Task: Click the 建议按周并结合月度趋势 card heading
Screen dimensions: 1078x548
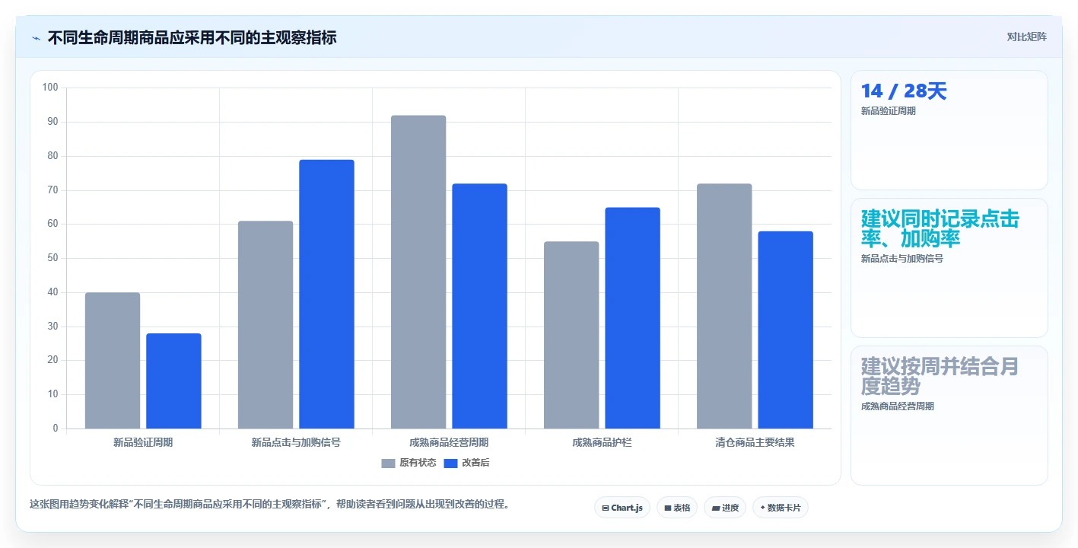Action: pyautogui.click(x=940, y=376)
